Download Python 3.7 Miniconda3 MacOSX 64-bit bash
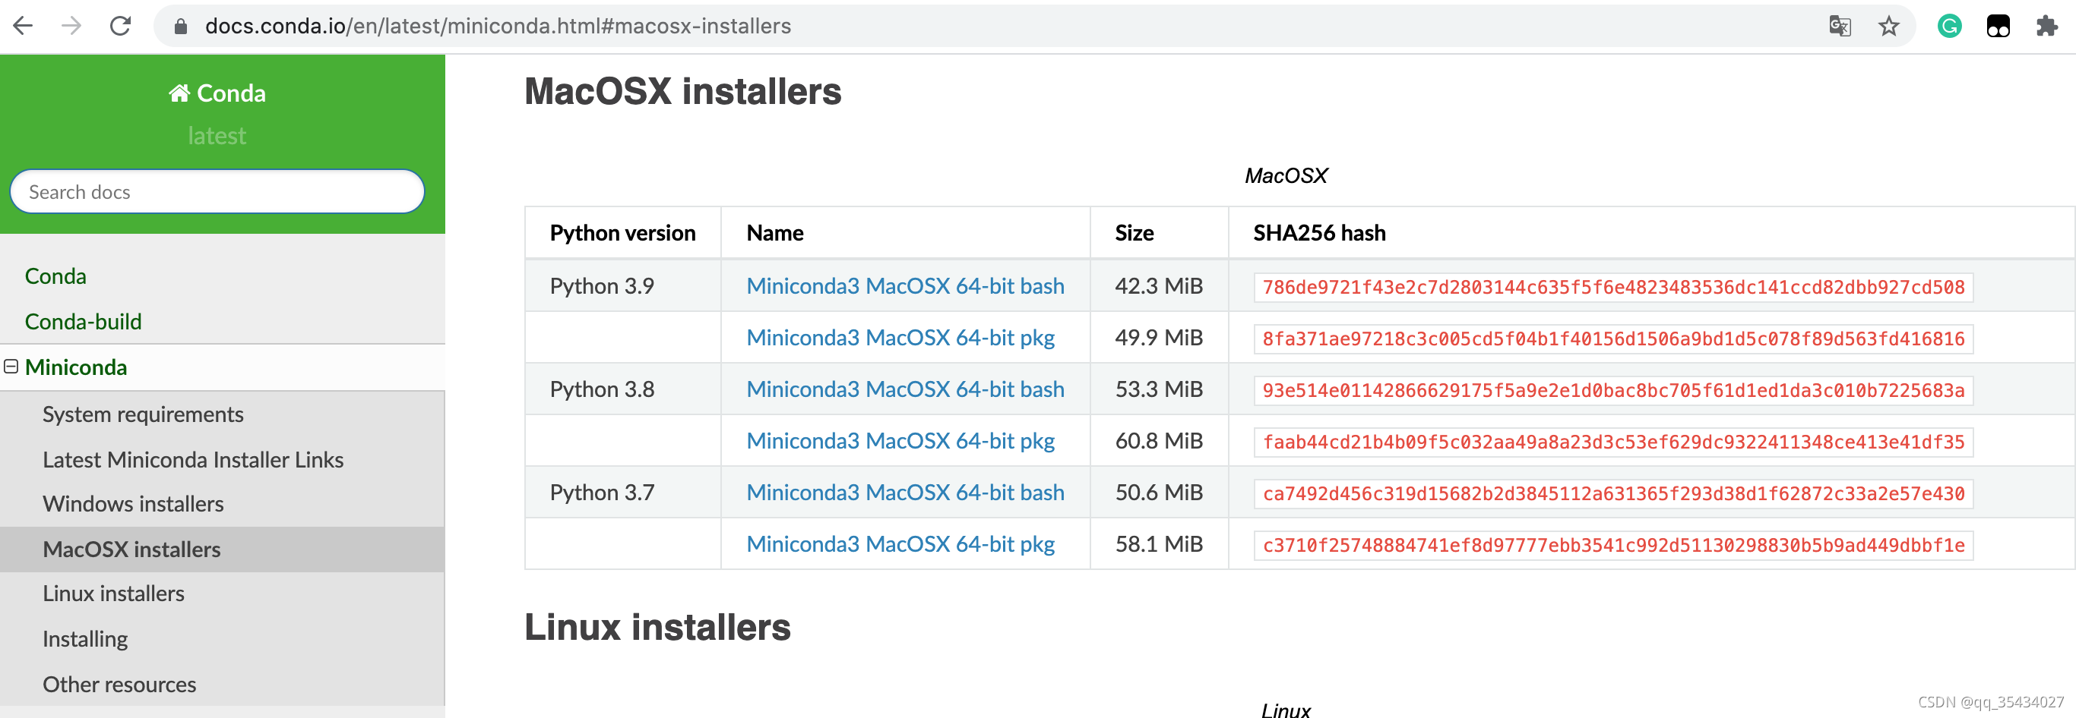Screen dimensions: 2076x718 click(905, 493)
